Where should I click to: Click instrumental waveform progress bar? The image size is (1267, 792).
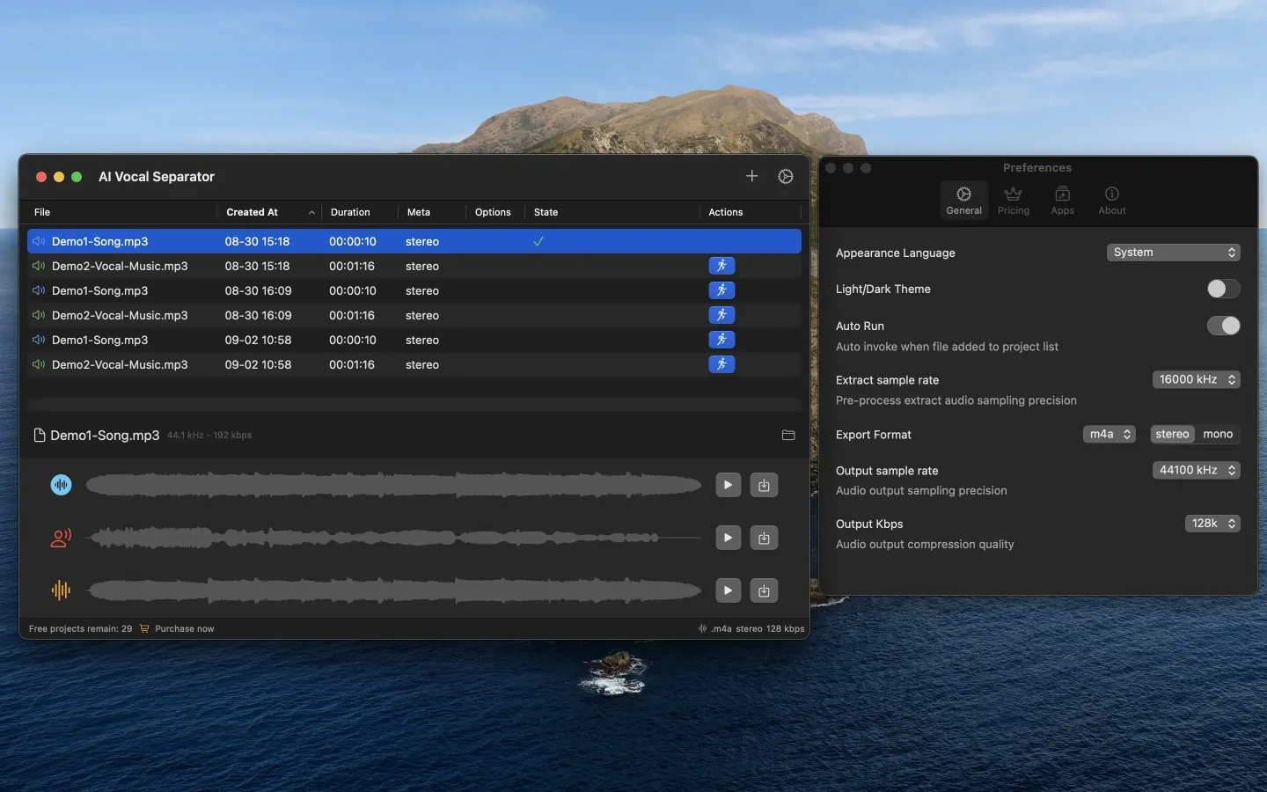(x=393, y=590)
